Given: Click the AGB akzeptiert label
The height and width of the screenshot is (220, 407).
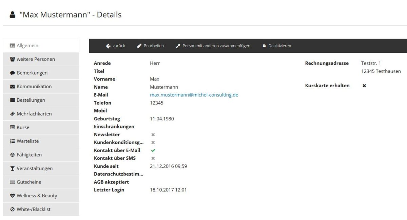Looking at the screenshot, I should coord(111,182).
